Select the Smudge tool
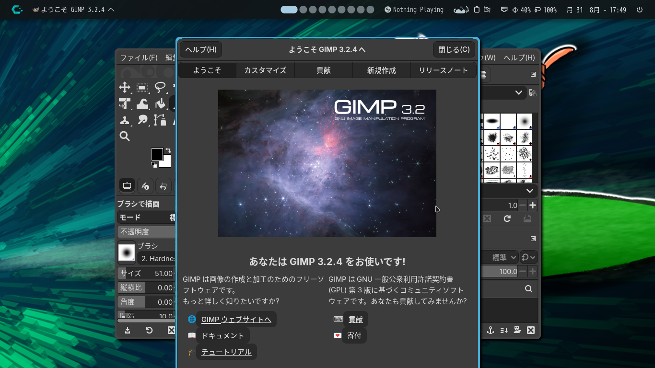The width and height of the screenshot is (655, 368). click(x=142, y=120)
